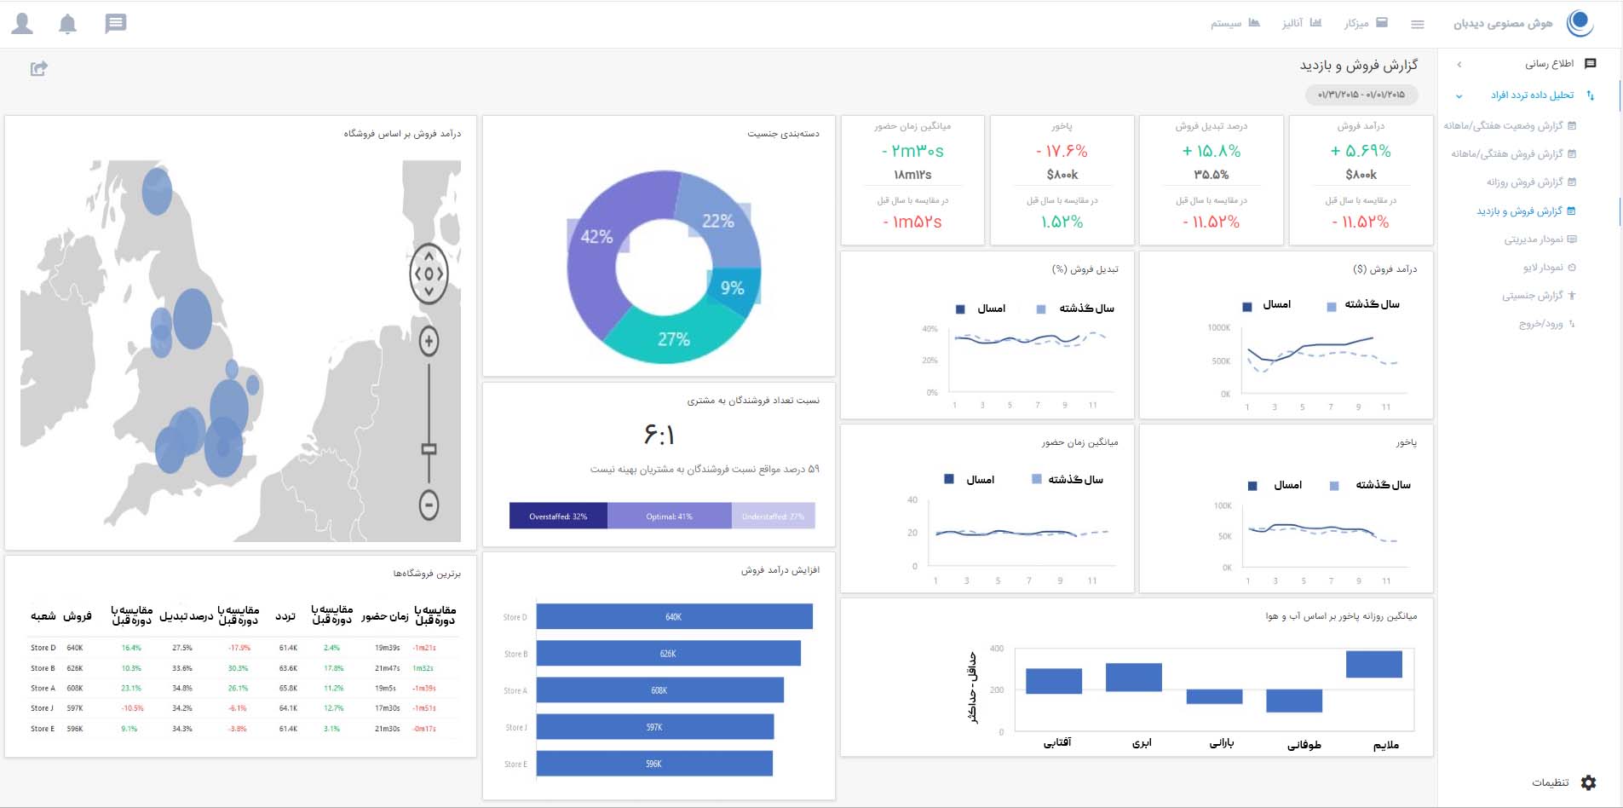Viewport: 1623px width, 808px height.
Task: Click the hamburger menu icon in header
Action: (1418, 25)
